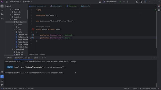Open TestController file in tree

[22, 47]
